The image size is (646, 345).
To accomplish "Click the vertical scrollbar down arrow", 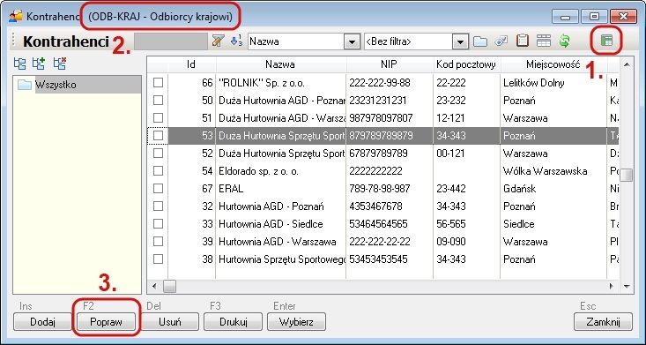I will [x=627, y=286].
